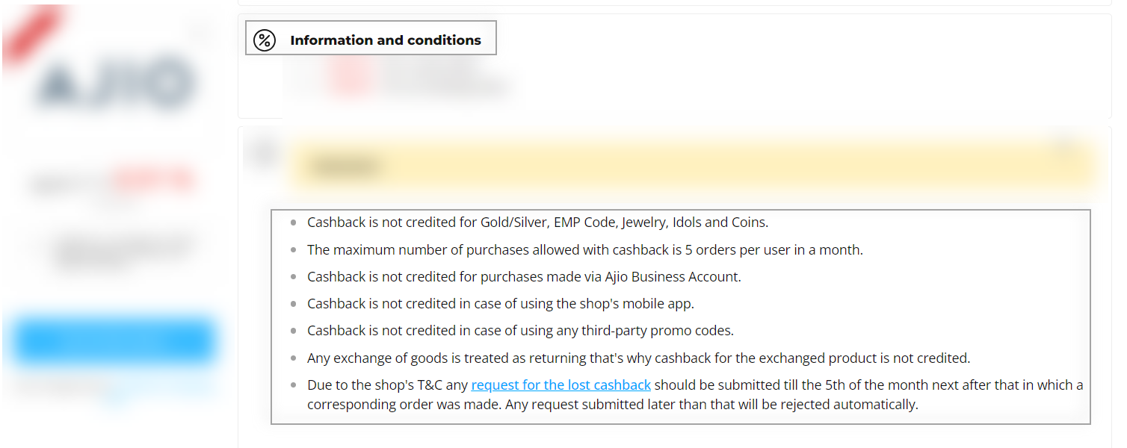The height and width of the screenshot is (448, 1127).
Task: Click the yellow notice banner
Action: coord(693,166)
